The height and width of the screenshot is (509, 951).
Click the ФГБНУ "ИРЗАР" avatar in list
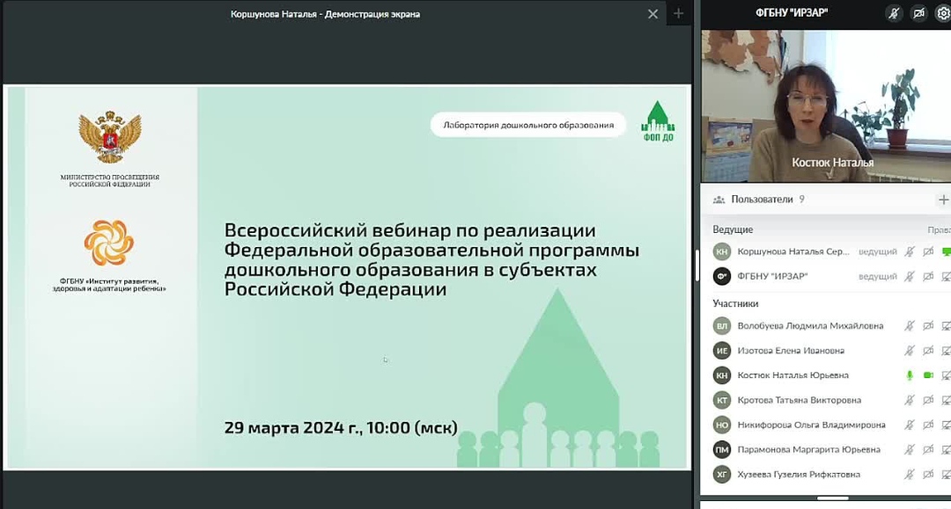(x=722, y=276)
